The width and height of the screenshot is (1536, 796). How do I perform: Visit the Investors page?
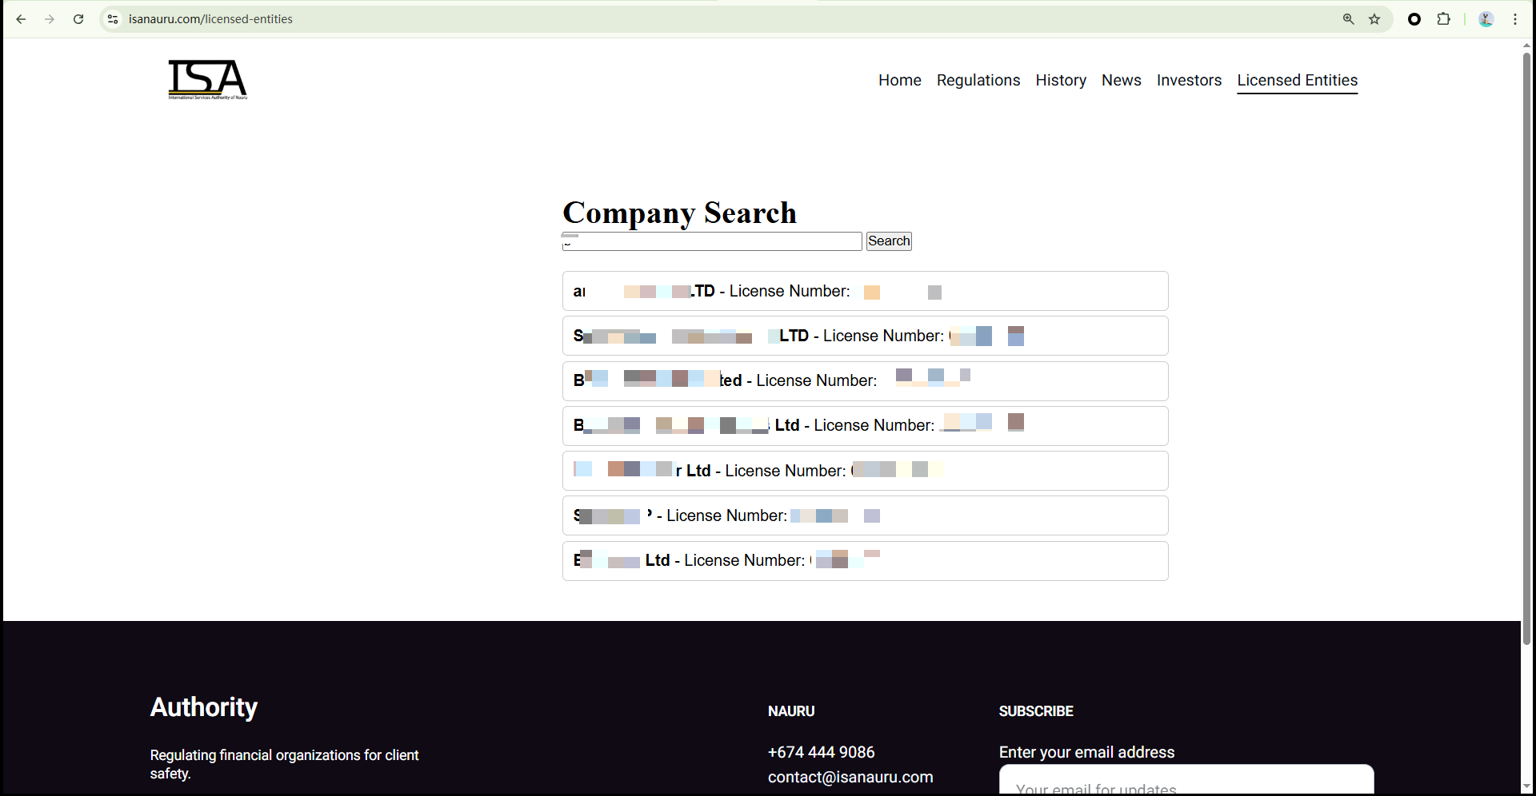[x=1189, y=81]
